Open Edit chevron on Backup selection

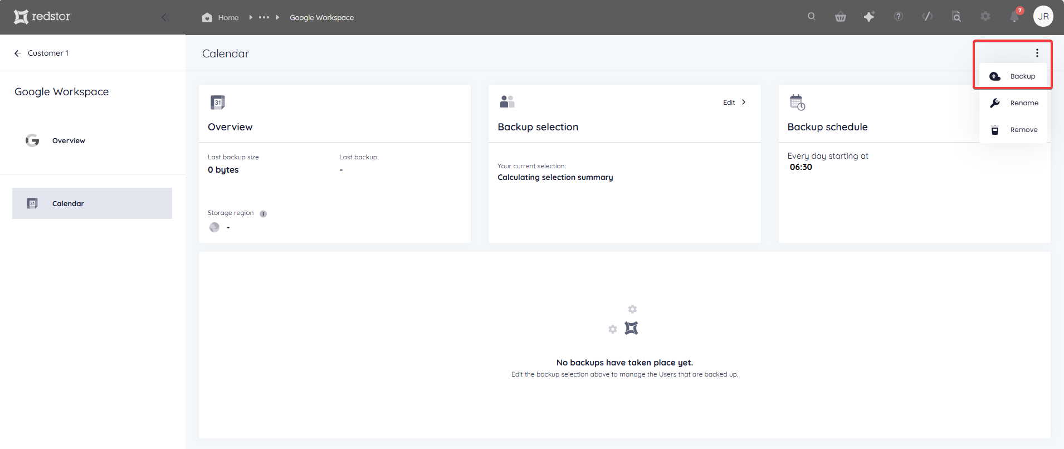[744, 102]
